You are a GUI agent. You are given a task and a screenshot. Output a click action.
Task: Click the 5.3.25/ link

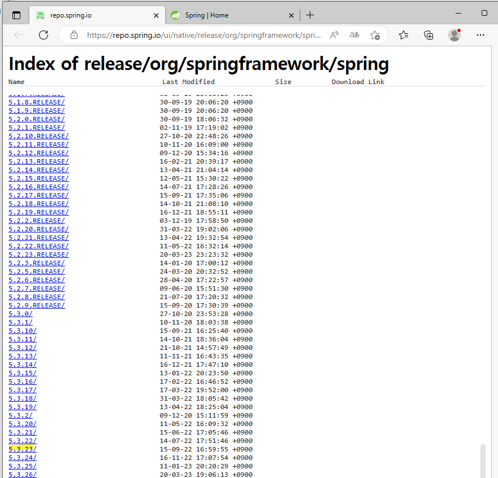pos(22,466)
